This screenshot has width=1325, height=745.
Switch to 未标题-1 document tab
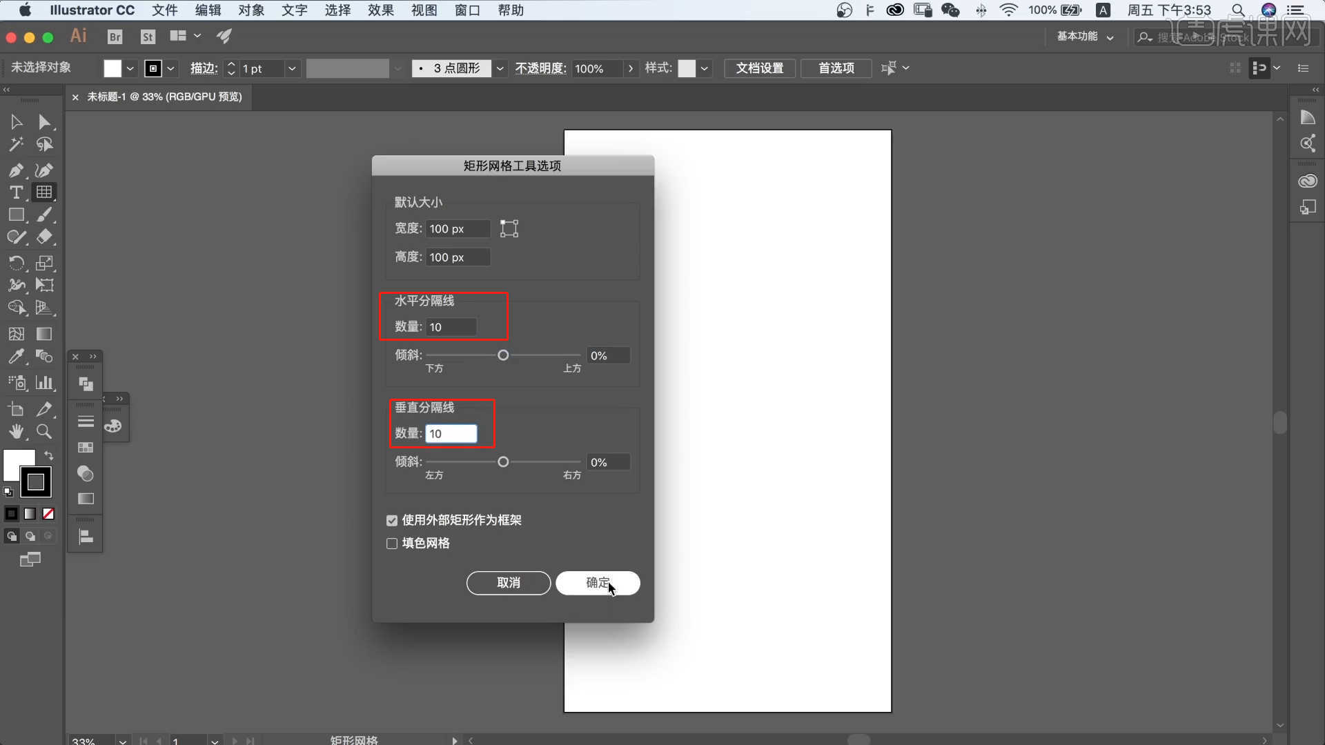pyautogui.click(x=164, y=97)
